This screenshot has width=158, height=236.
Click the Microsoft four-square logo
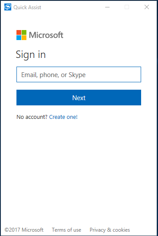click(21, 35)
